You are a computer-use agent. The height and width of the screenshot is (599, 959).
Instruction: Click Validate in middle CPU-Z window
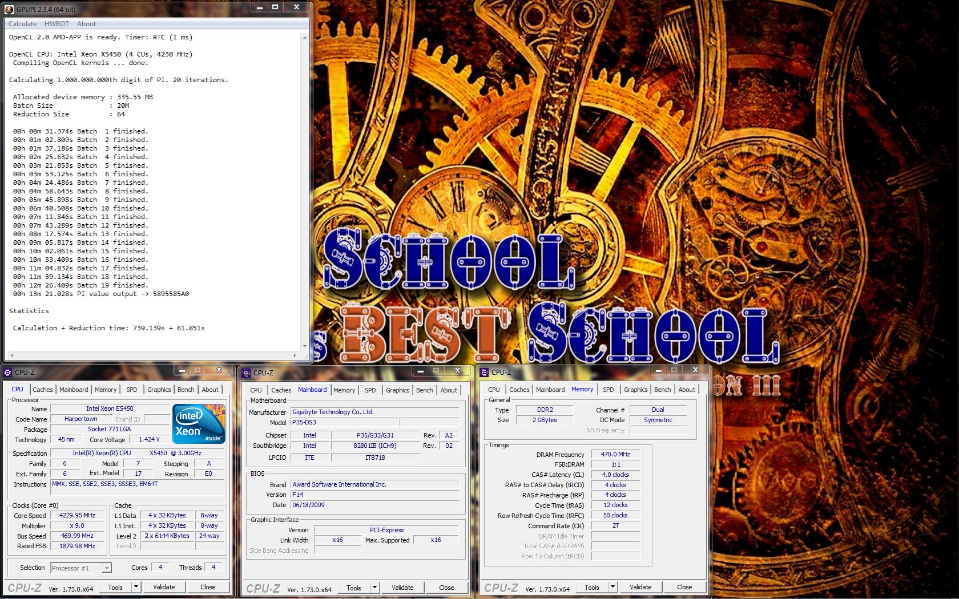[402, 588]
